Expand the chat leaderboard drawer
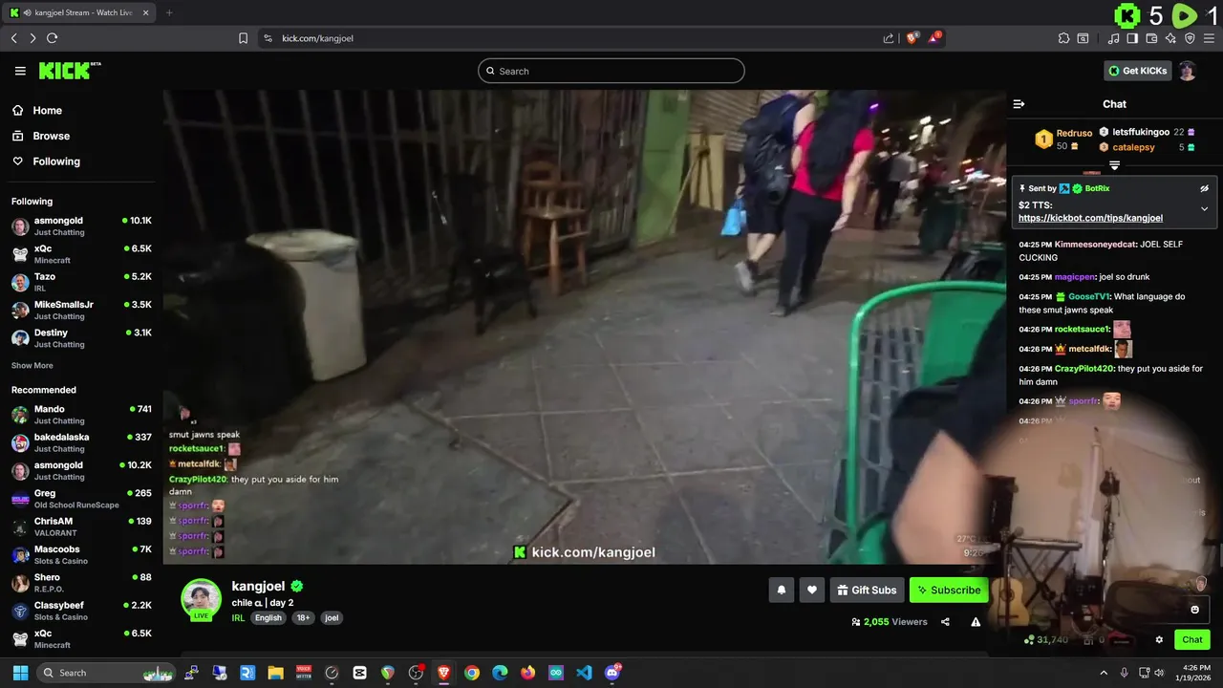Screen dimensions: 1223x688 coord(1114,166)
